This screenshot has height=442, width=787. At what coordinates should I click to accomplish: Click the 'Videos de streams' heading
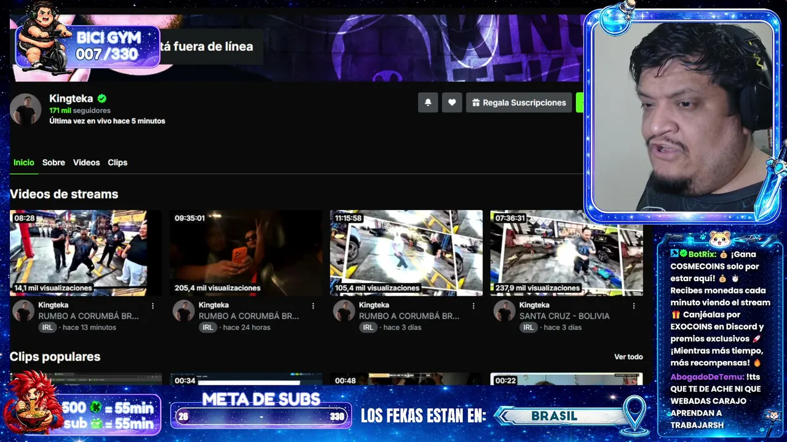click(64, 194)
